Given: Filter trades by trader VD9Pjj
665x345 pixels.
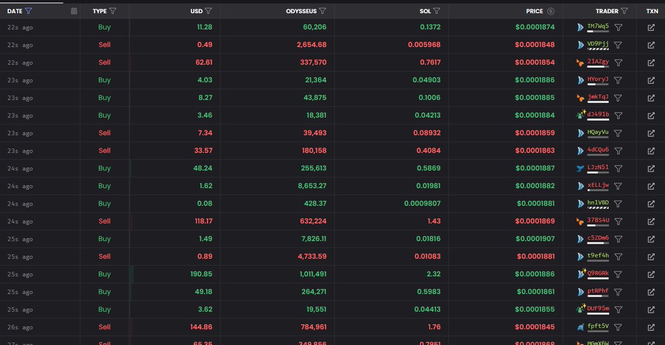Looking at the screenshot, I should point(618,45).
